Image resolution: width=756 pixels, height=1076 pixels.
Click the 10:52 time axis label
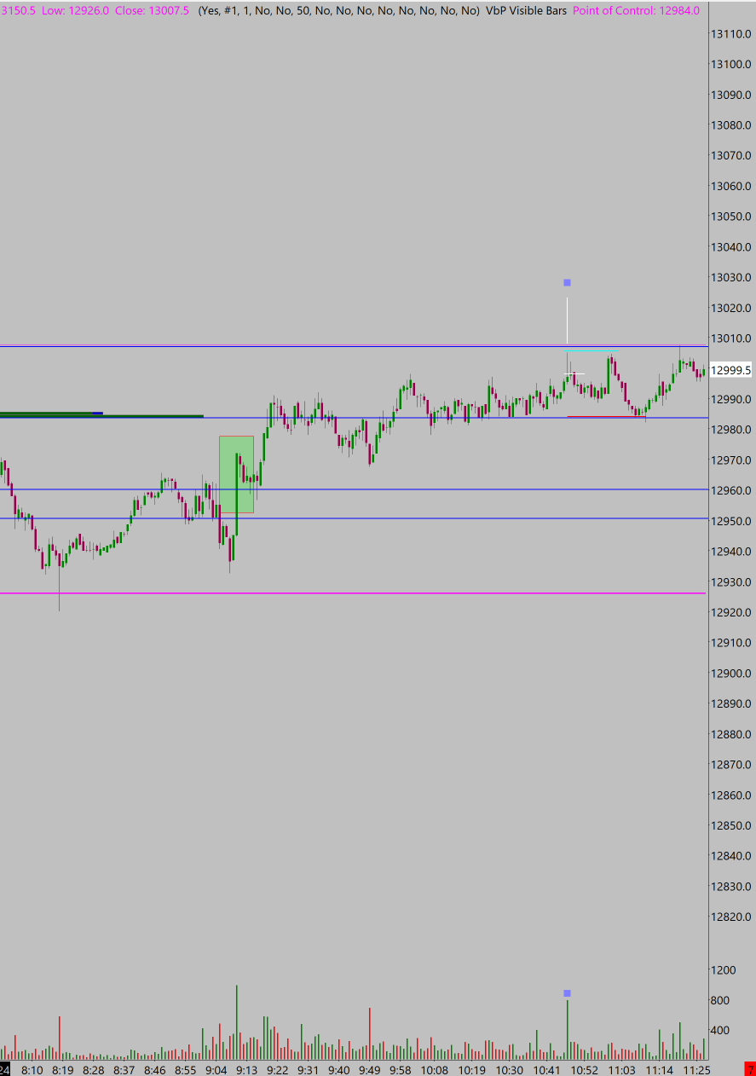[x=584, y=1069]
